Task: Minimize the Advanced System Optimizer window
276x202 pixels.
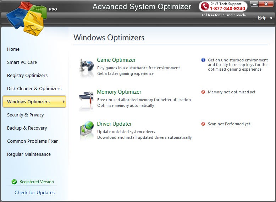Action: (254, 4)
